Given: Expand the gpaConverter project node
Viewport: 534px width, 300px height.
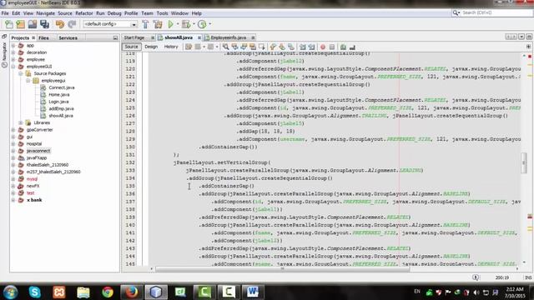Looking at the screenshot, I should tap(13, 130).
